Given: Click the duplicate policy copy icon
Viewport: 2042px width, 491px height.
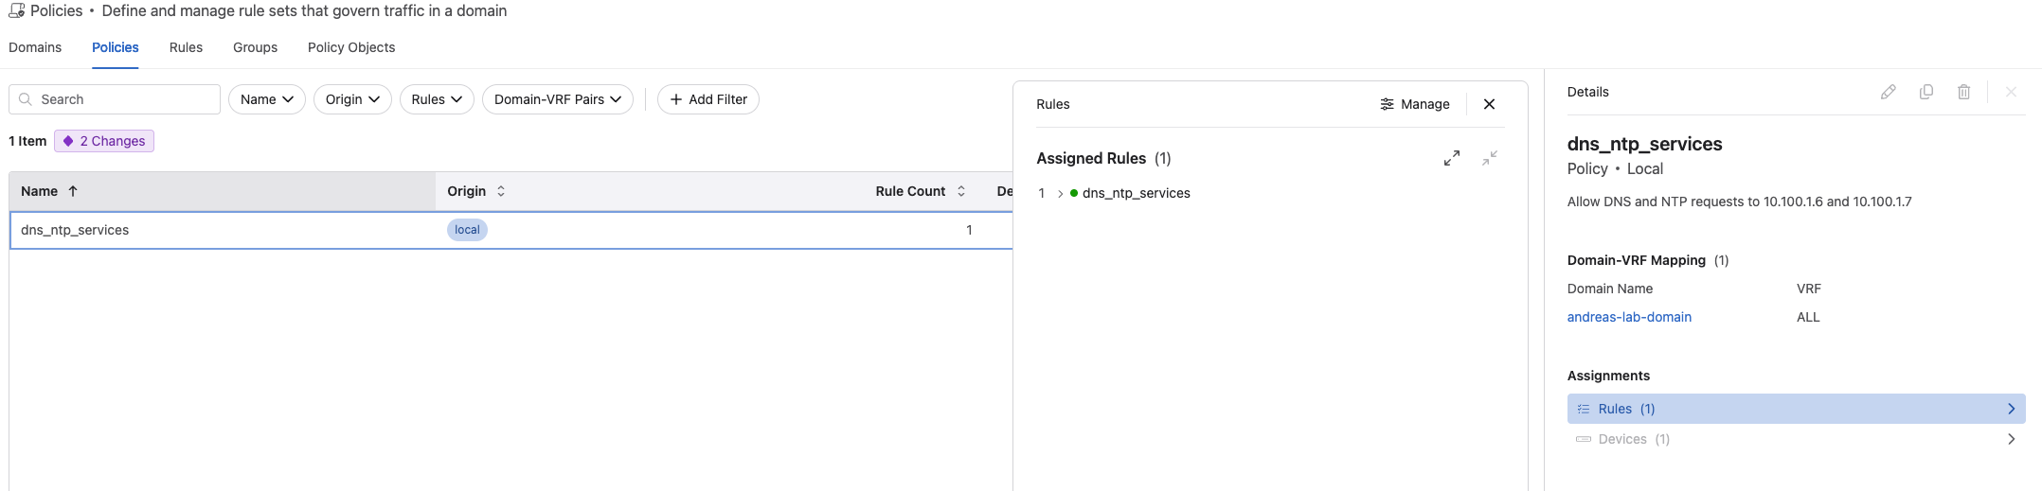Looking at the screenshot, I should tap(1926, 92).
